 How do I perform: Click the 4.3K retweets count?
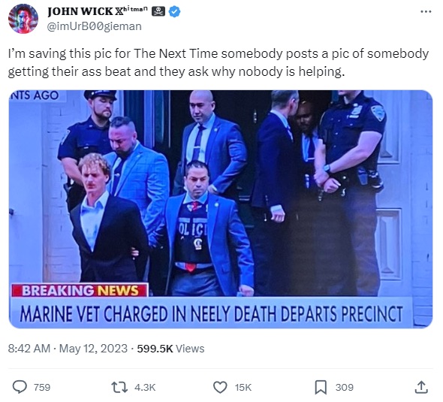pos(145,387)
